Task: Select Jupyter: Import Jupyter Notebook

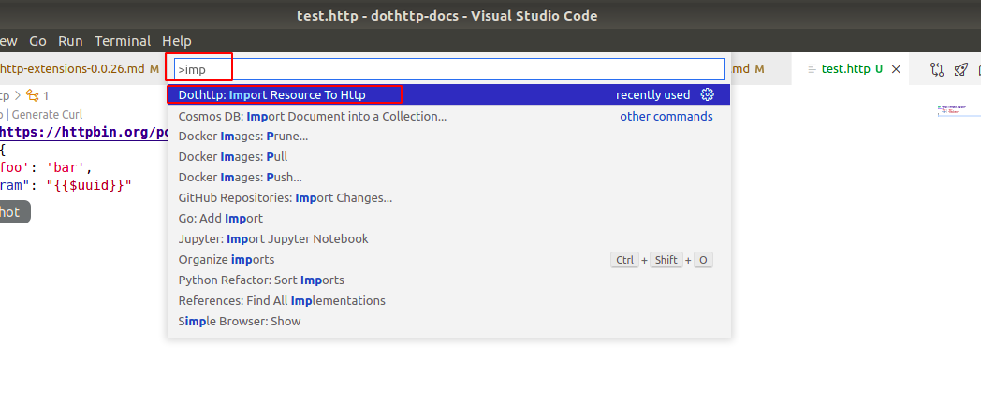Action: pos(448,238)
